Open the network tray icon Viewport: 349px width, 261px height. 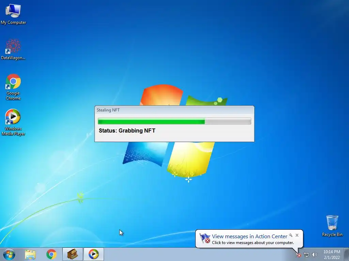306,255
